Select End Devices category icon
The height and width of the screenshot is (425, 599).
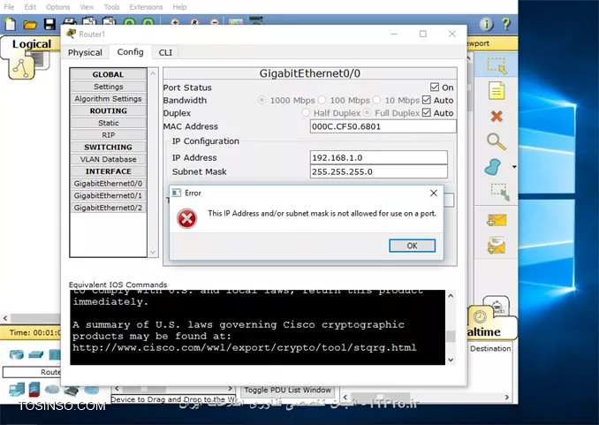pos(17,390)
